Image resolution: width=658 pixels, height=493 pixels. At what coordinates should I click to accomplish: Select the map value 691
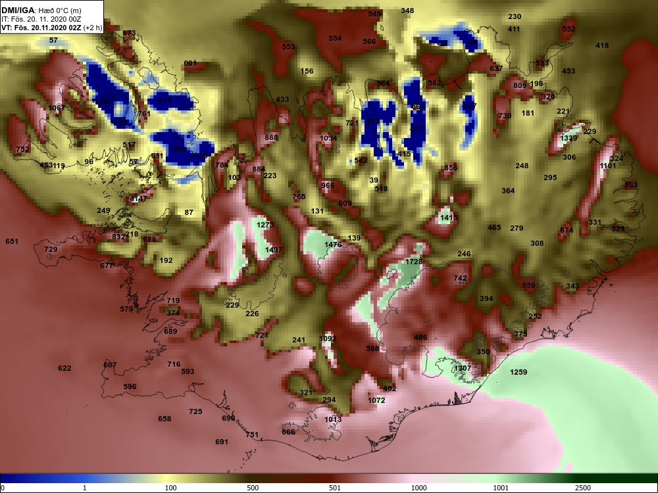[222, 442]
